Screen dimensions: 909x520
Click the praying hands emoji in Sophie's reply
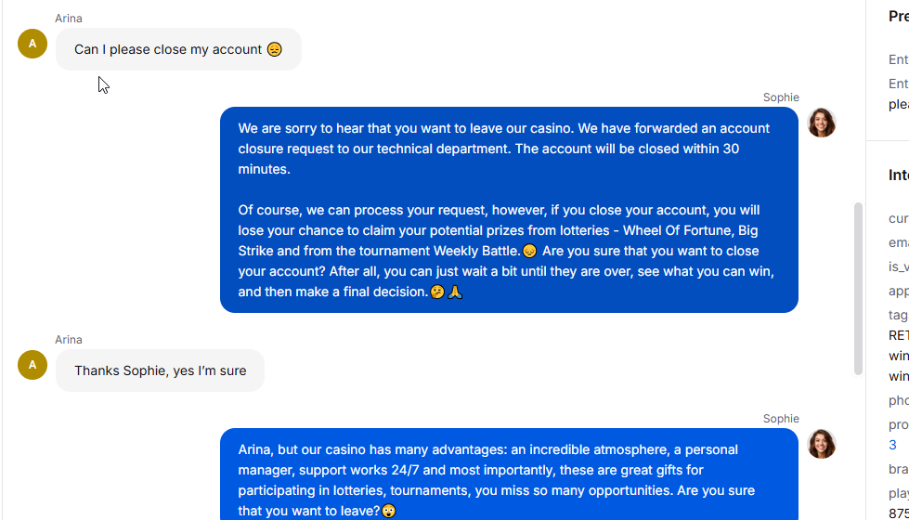click(x=455, y=292)
